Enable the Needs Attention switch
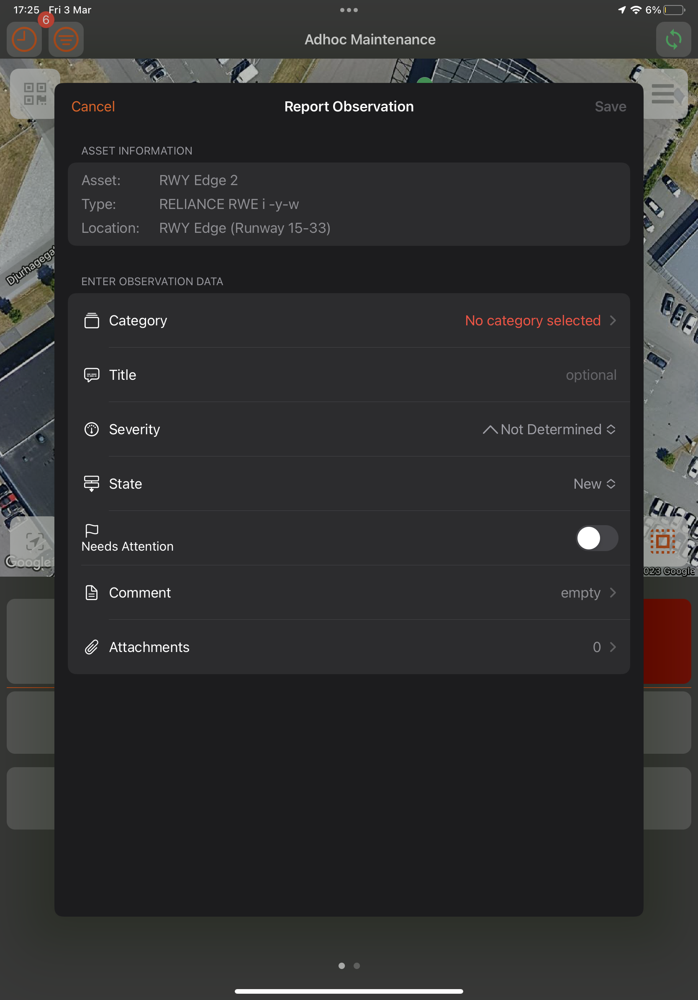698x1000 pixels. pos(596,539)
